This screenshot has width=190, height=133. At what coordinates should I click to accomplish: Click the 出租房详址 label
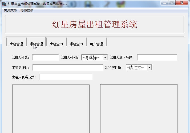click(21, 68)
